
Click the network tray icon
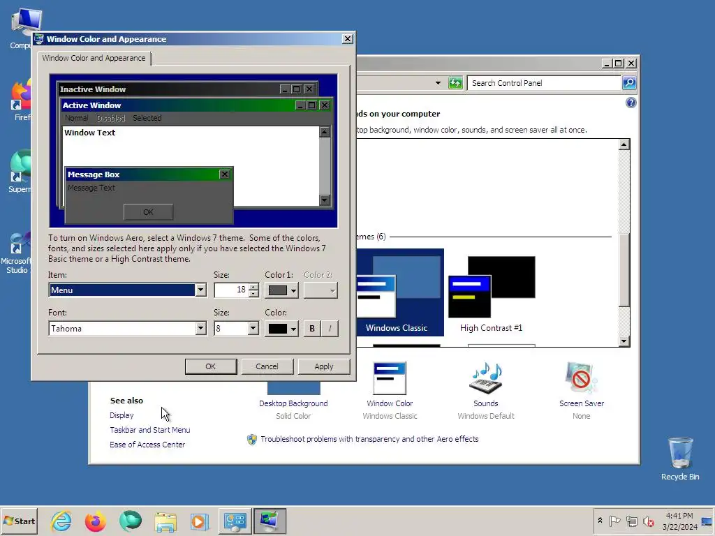pos(631,521)
